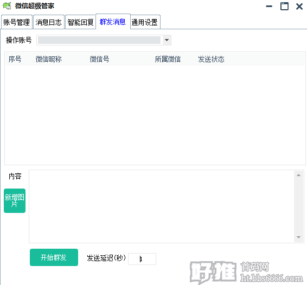This screenshot has width=307, height=285.
Task: Click the 序号 column header
Action: click(15, 59)
